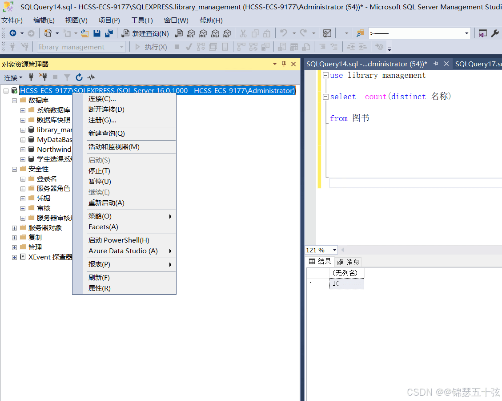
Task: Click the Connect Object Explorer plug icon
Action: [x=31, y=77]
